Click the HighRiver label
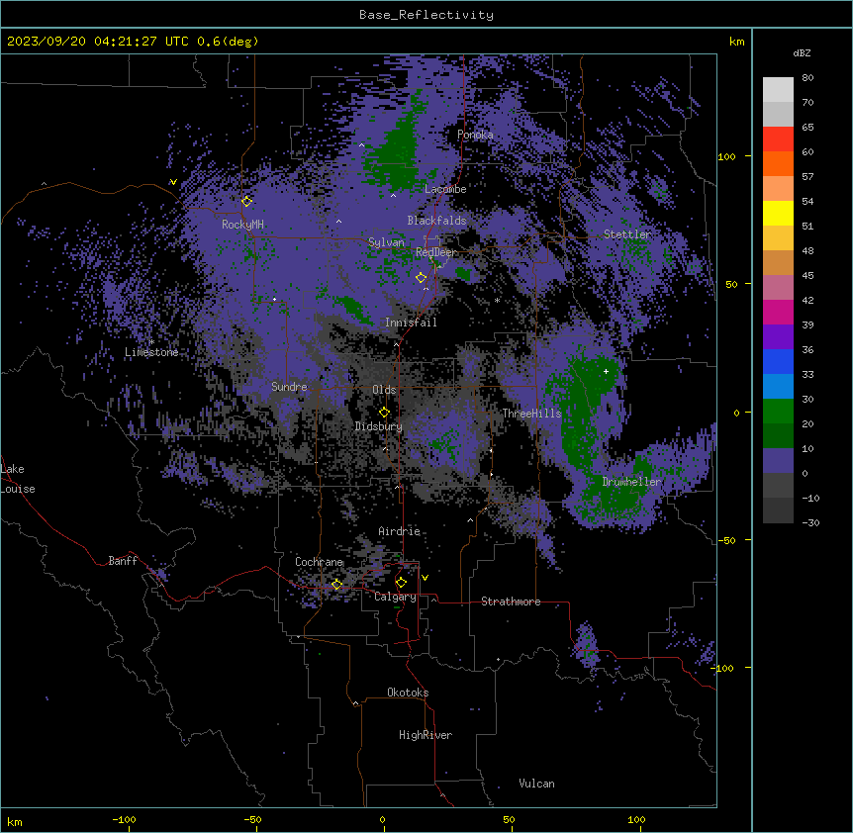 (x=426, y=735)
